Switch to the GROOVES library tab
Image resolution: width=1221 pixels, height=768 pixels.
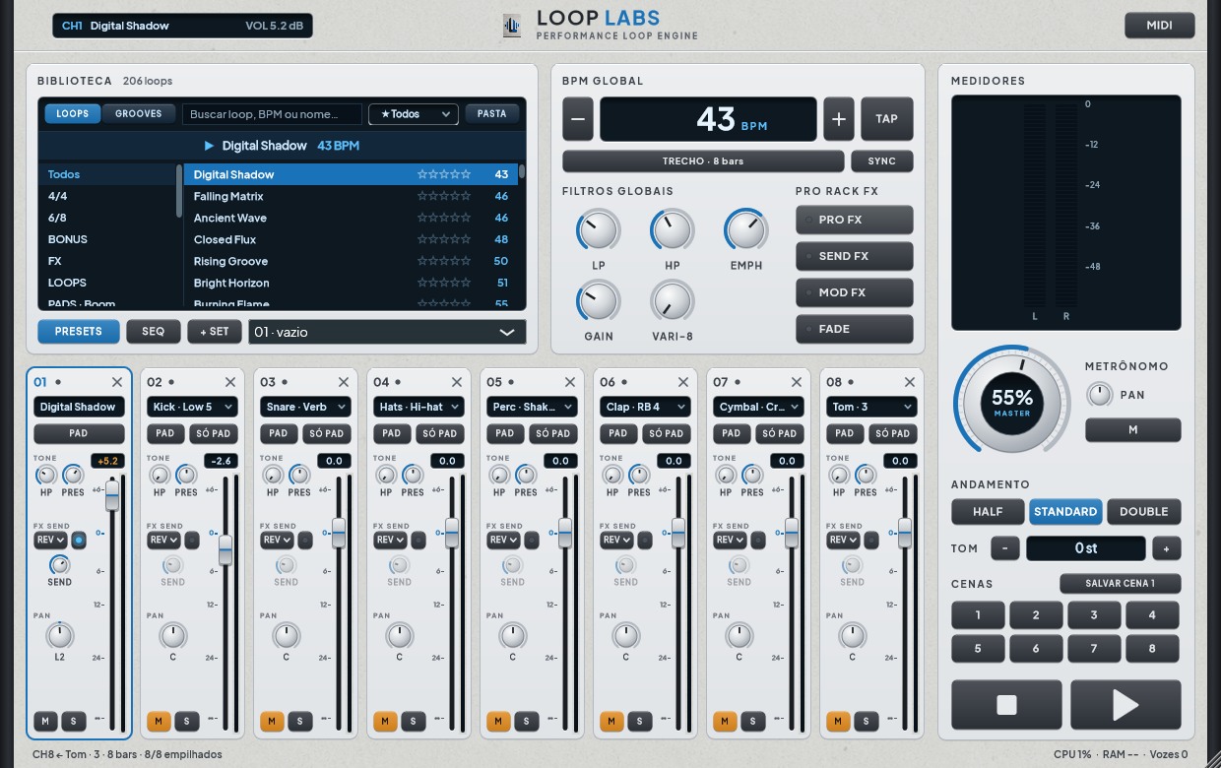[x=139, y=114]
